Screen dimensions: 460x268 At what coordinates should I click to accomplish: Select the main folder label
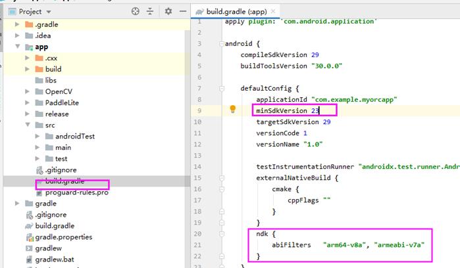(63, 147)
